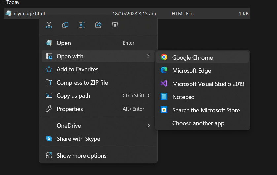
Task: Click Share with Skype
Action: [x=78, y=139]
